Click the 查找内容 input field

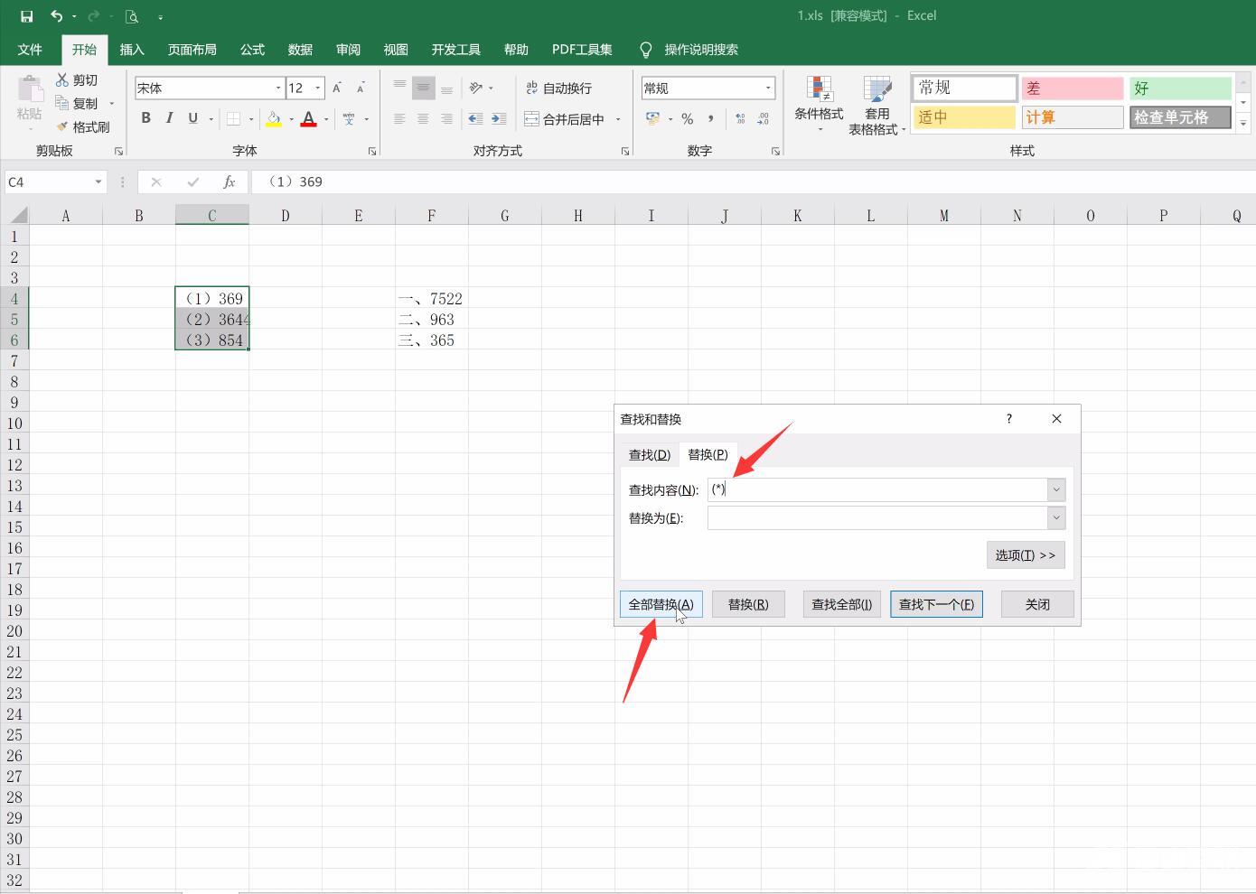(x=876, y=489)
